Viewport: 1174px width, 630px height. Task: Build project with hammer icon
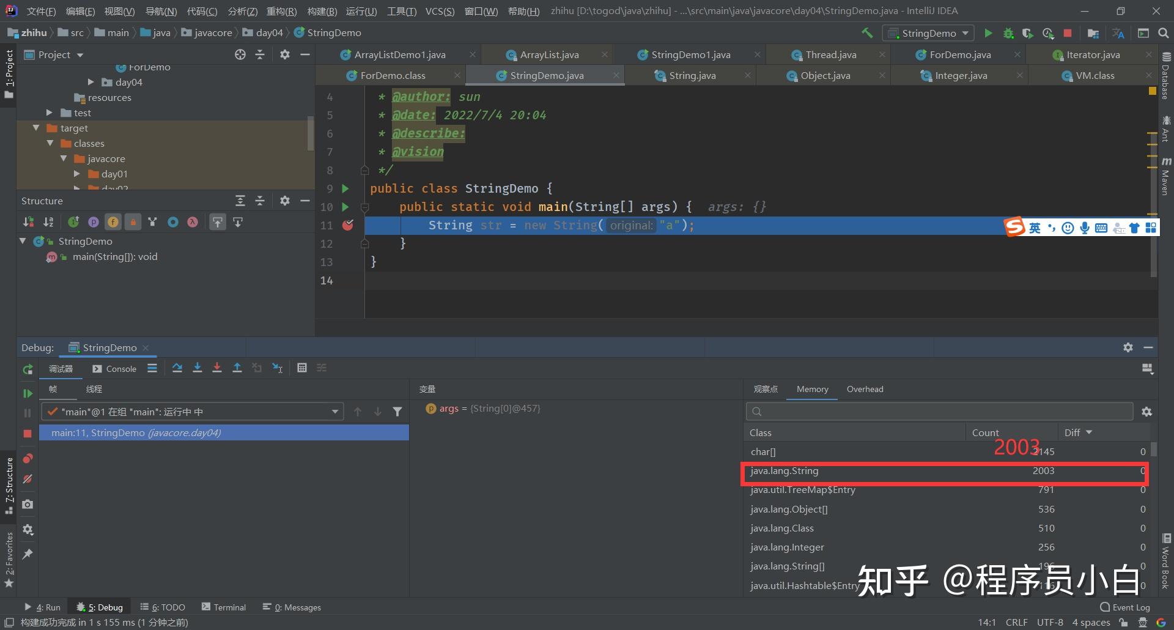tap(867, 32)
